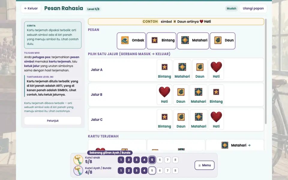Select level 4 in Kunci anak row
This screenshot has width=288, height=180.
(x=144, y=160)
